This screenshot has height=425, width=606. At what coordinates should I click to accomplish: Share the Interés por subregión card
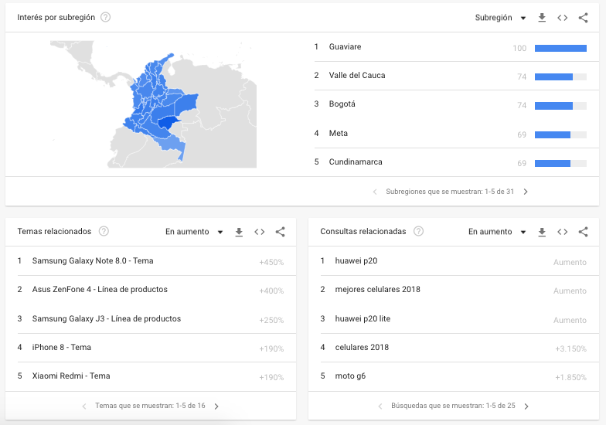coord(583,18)
